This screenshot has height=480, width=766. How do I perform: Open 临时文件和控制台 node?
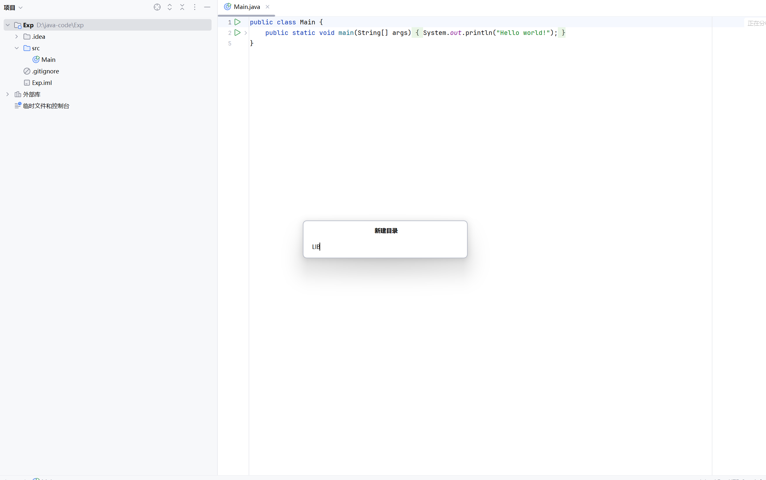coord(46,106)
